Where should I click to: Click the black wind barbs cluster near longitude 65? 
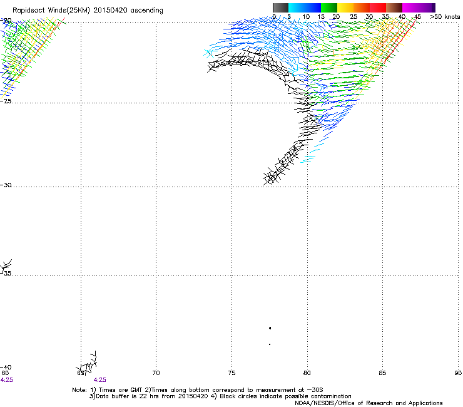[x=87, y=364]
